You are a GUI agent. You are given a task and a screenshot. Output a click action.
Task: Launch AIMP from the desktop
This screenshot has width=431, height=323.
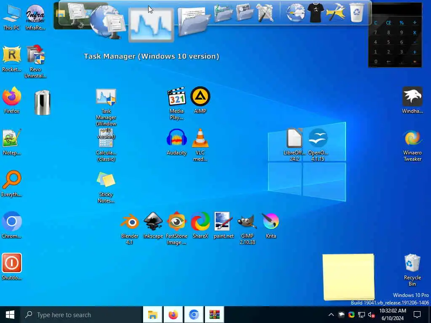pos(200,100)
